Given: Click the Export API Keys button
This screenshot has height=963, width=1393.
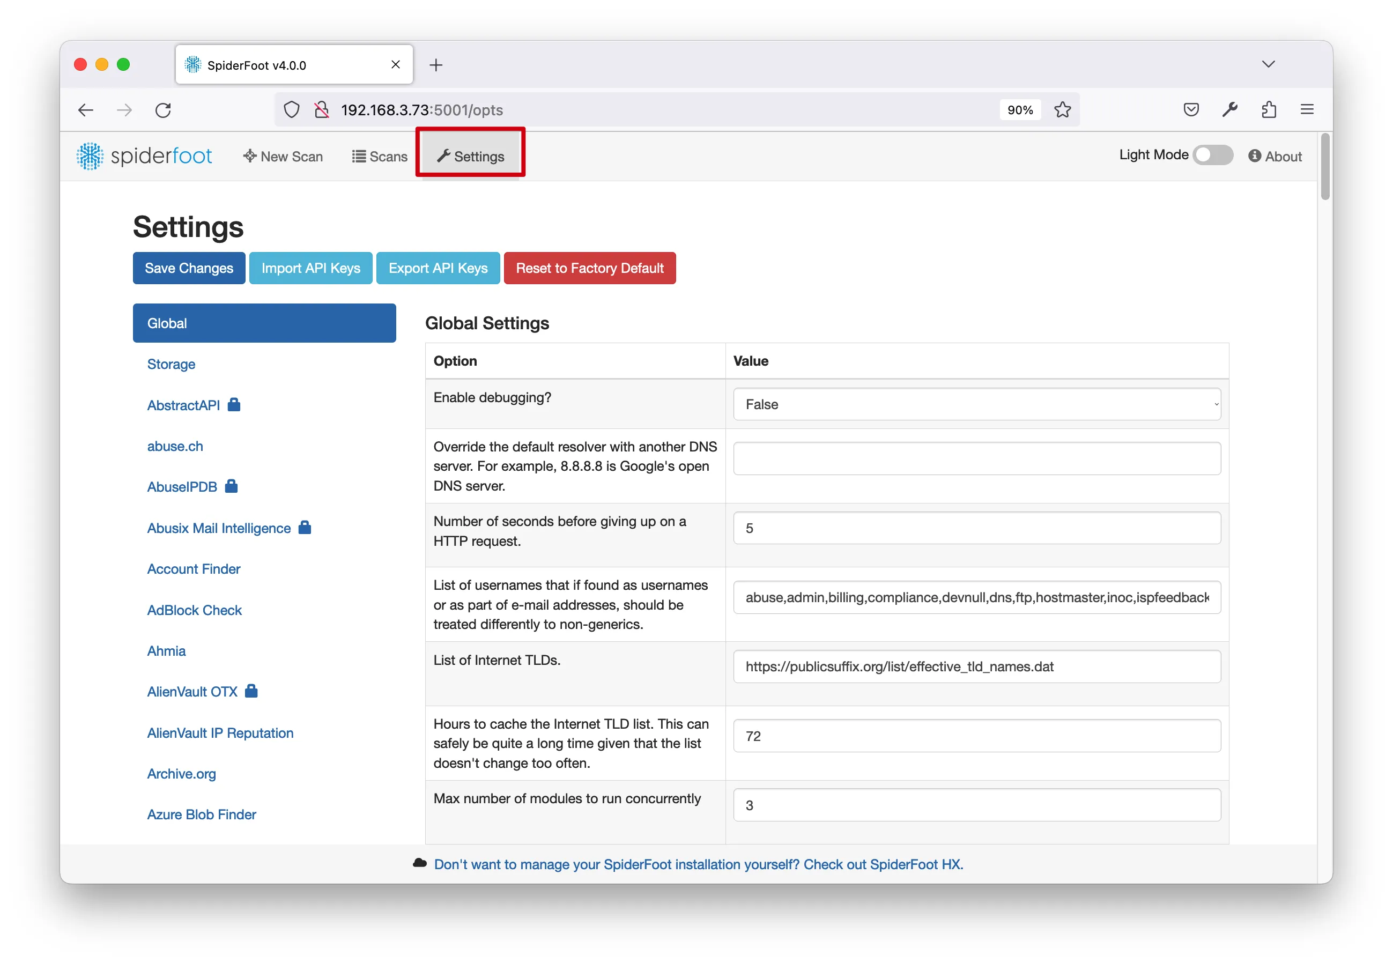Looking at the screenshot, I should [x=438, y=268].
